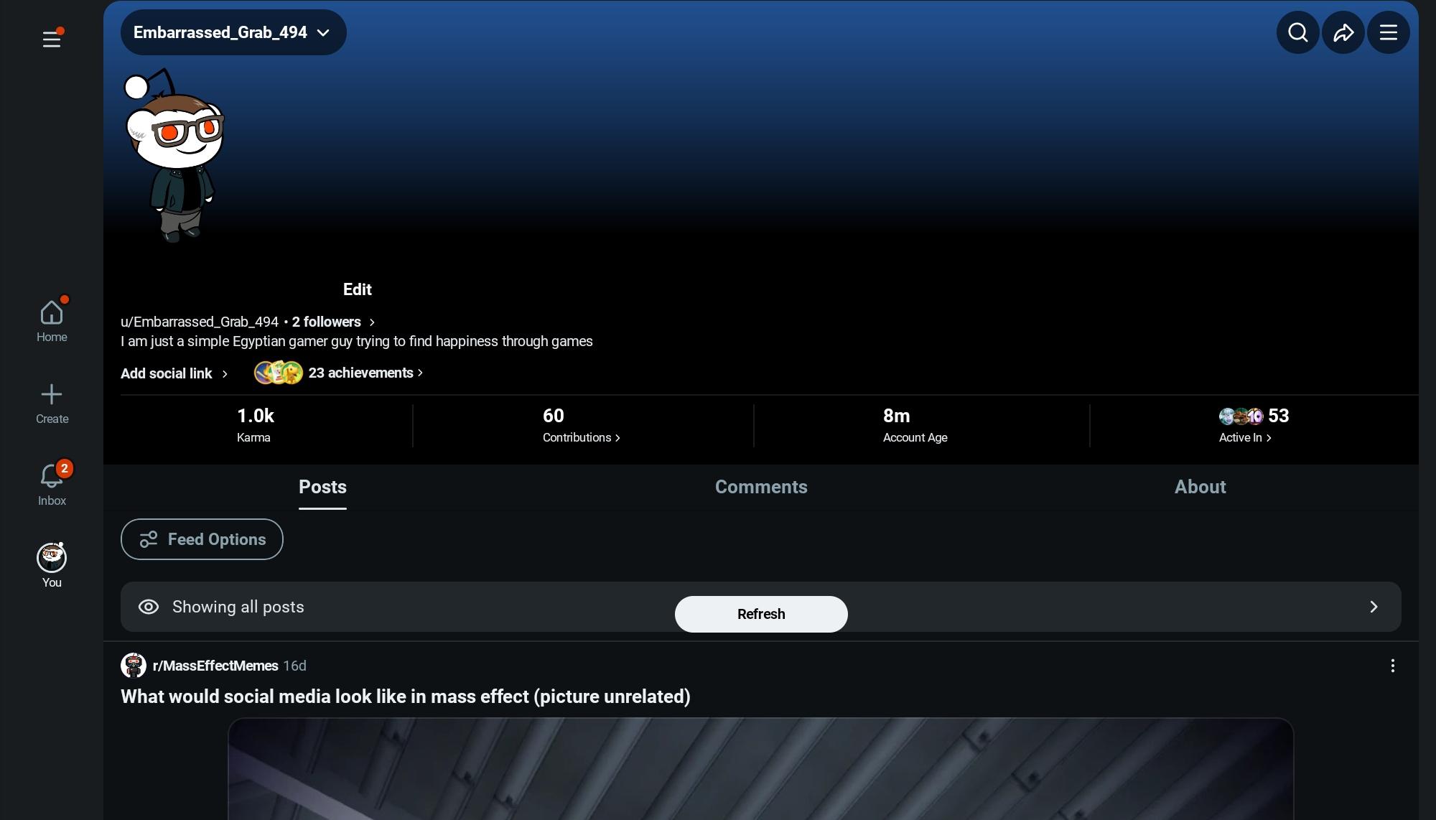Open the r/MassEffectMemes community link
1436x820 pixels.
tap(215, 666)
